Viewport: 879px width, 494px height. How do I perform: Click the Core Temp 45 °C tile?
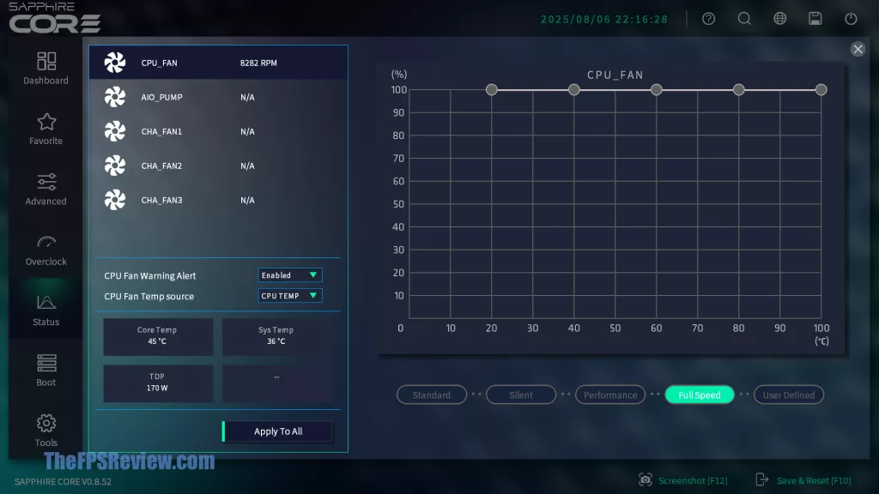click(x=158, y=336)
